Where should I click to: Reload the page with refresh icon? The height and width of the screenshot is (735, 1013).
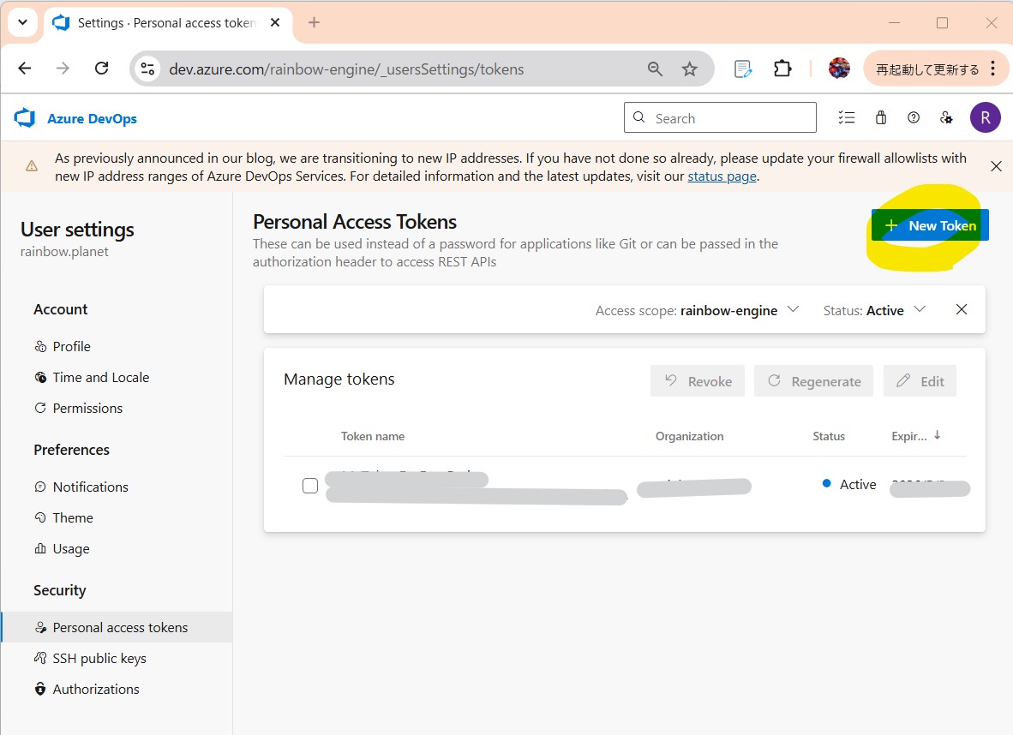pyautogui.click(x=101, y=69)
